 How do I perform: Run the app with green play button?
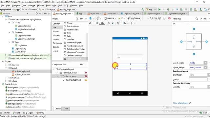pos(159,10)
